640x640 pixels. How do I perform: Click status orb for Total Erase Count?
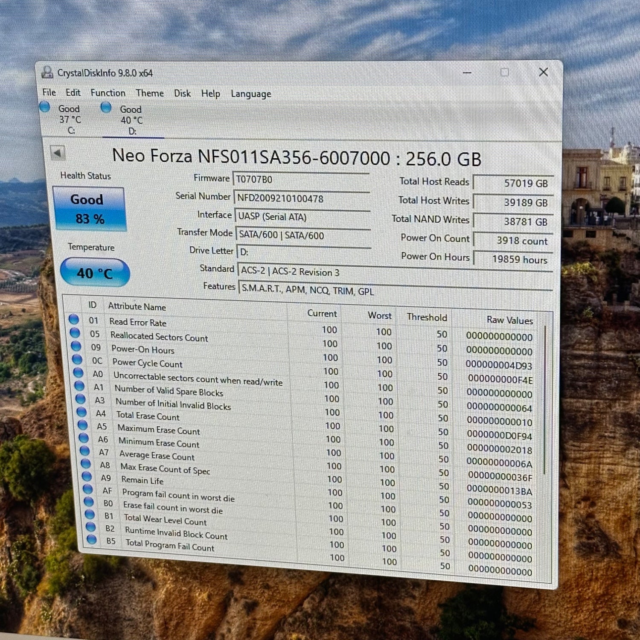(x=81, y=412)
